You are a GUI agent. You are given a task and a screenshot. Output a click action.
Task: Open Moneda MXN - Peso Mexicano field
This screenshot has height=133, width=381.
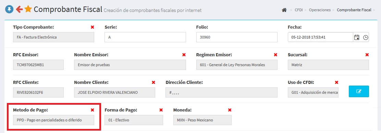pos(202,120)
